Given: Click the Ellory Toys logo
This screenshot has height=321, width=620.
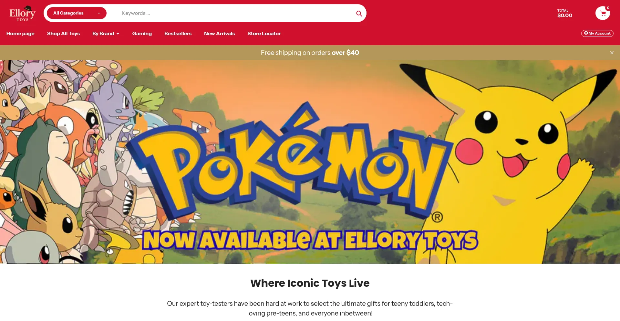Looking at the screenshot, I should (22, 13).
